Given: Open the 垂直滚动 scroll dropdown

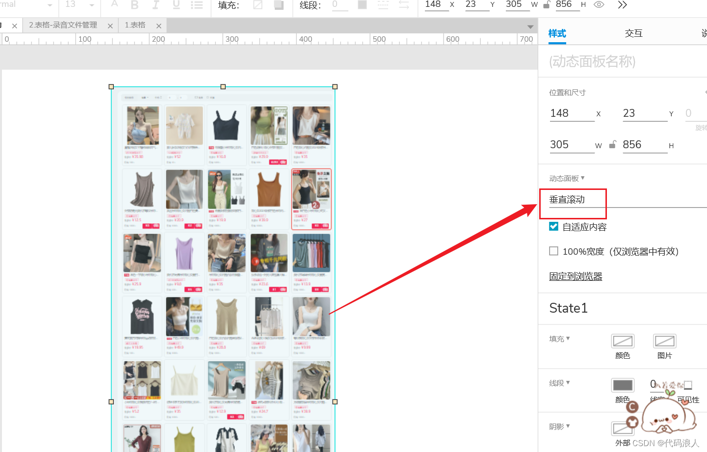Looking at the screenshot, I should pyautogui.click(x=628, y=200).
